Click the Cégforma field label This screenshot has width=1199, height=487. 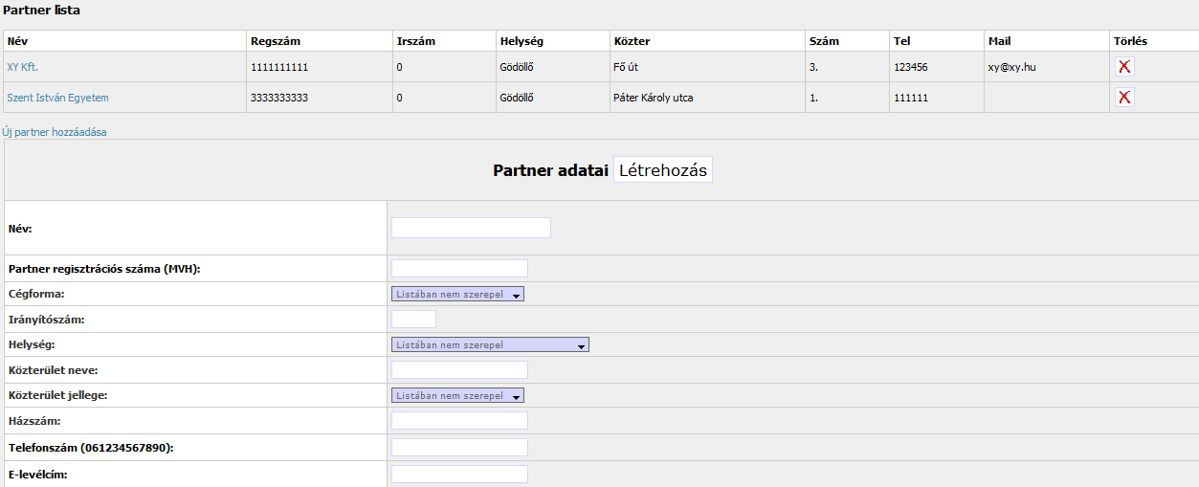[x=36, y=294]
